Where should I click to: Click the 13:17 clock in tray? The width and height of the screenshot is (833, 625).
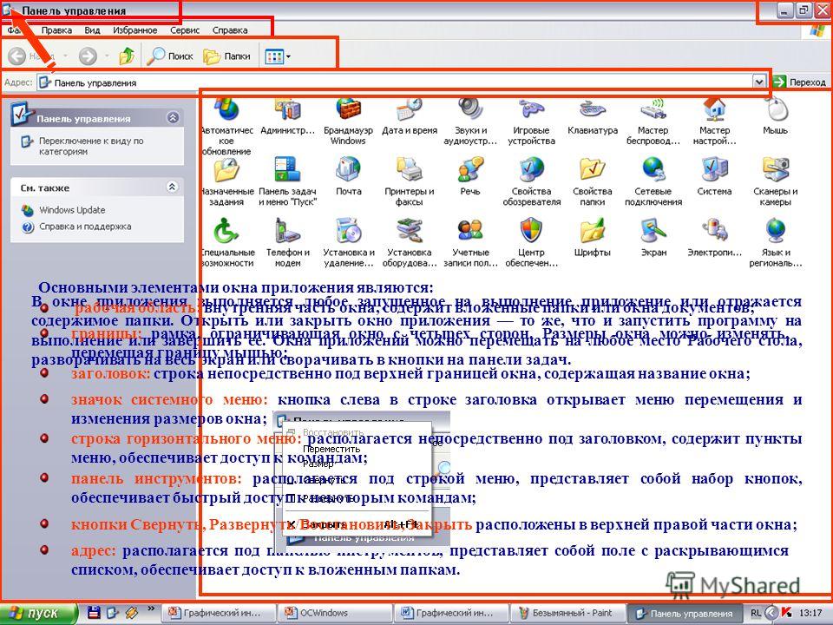pos(810,613)
